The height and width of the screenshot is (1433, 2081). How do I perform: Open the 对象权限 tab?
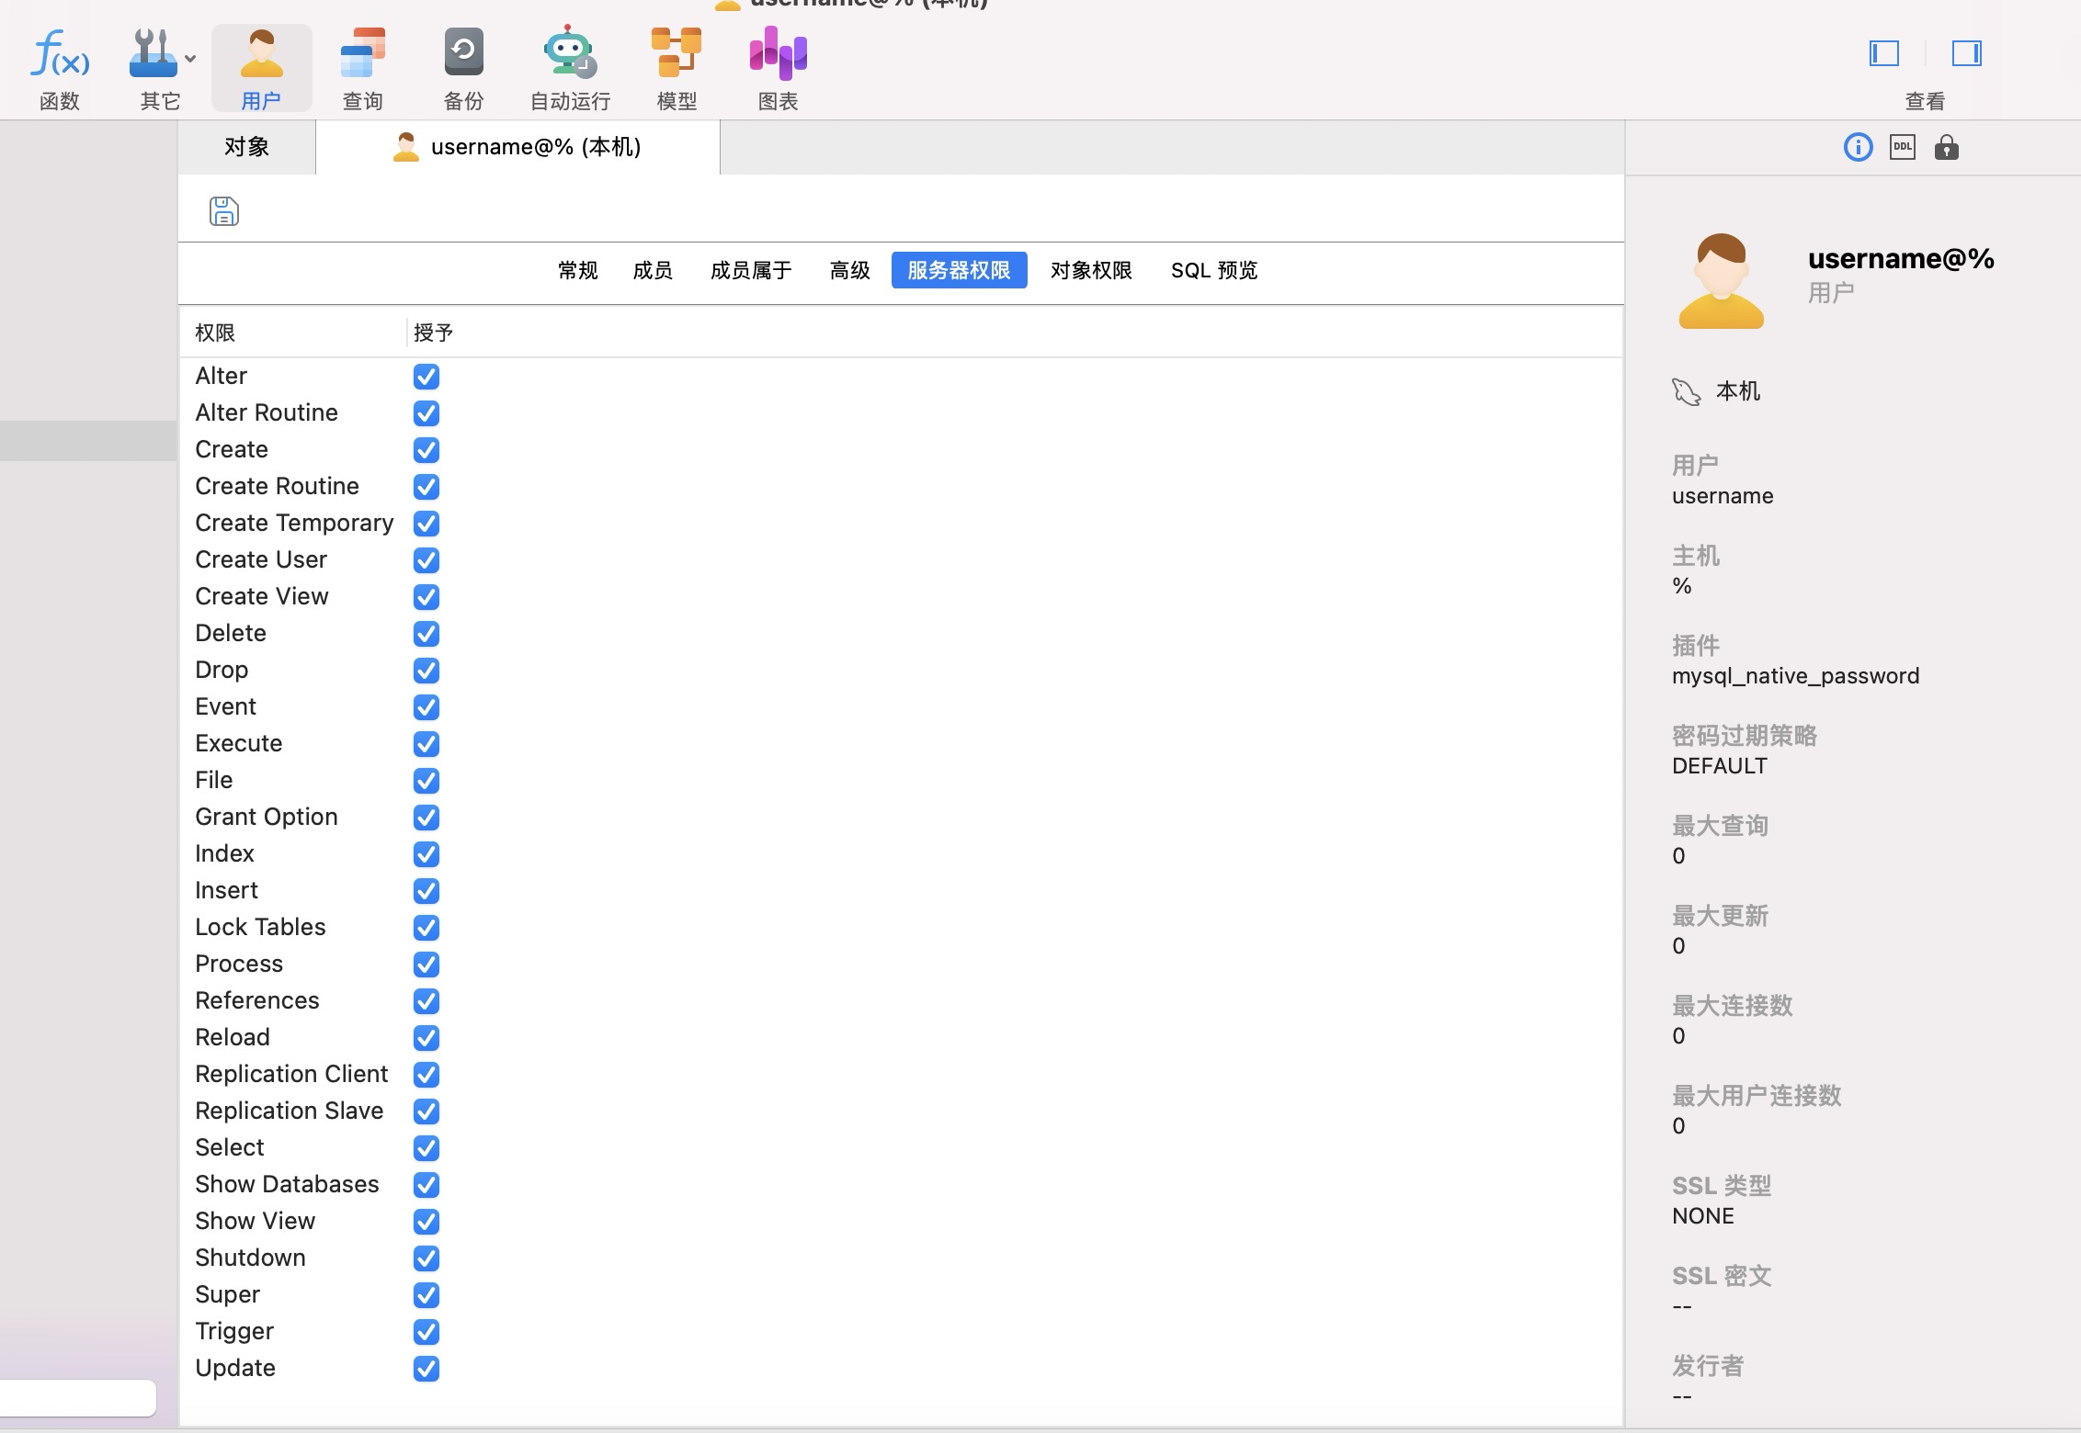click(x=1091, y=270)
